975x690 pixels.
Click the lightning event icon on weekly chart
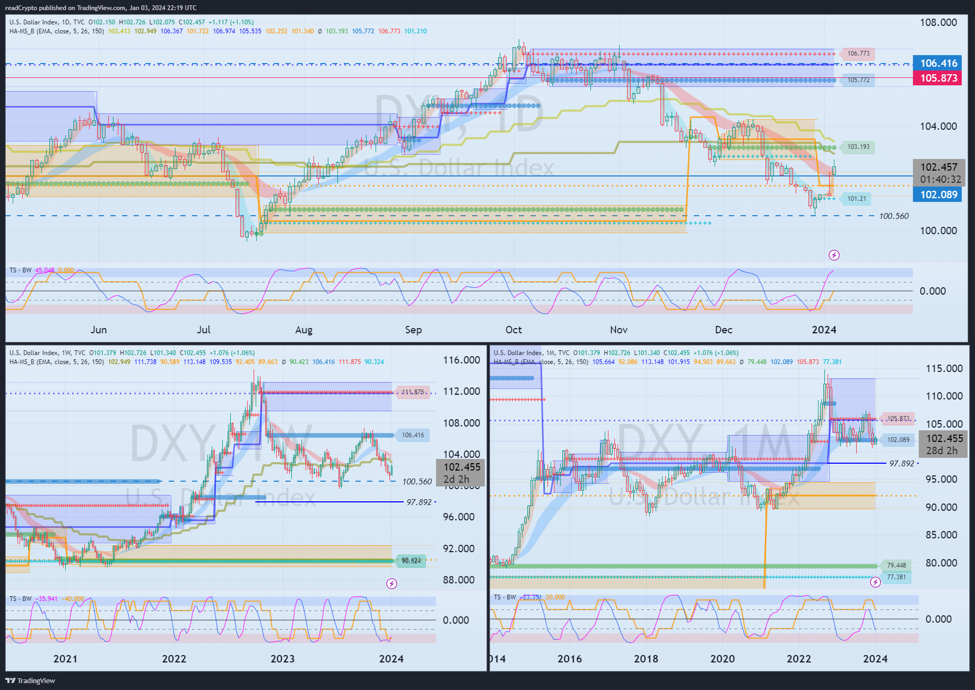391,583
